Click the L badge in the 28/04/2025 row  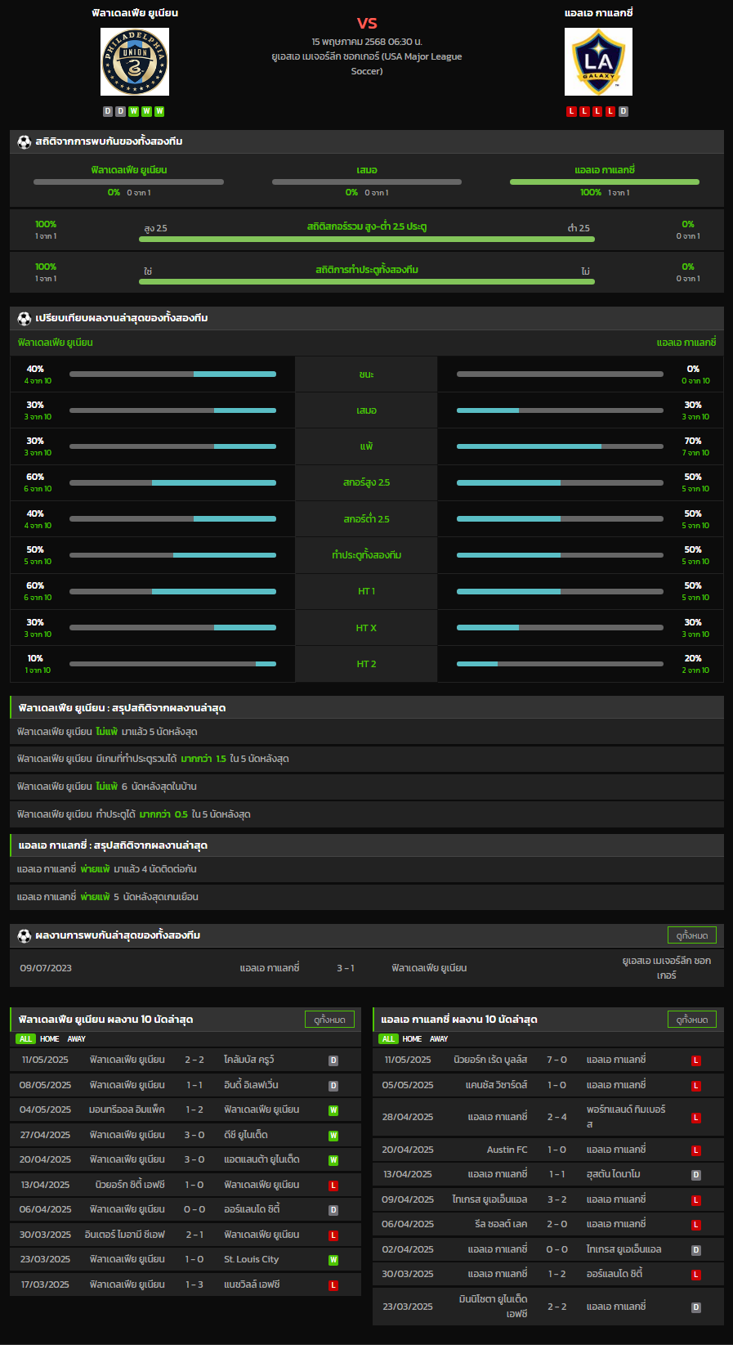pos(696,1118)
